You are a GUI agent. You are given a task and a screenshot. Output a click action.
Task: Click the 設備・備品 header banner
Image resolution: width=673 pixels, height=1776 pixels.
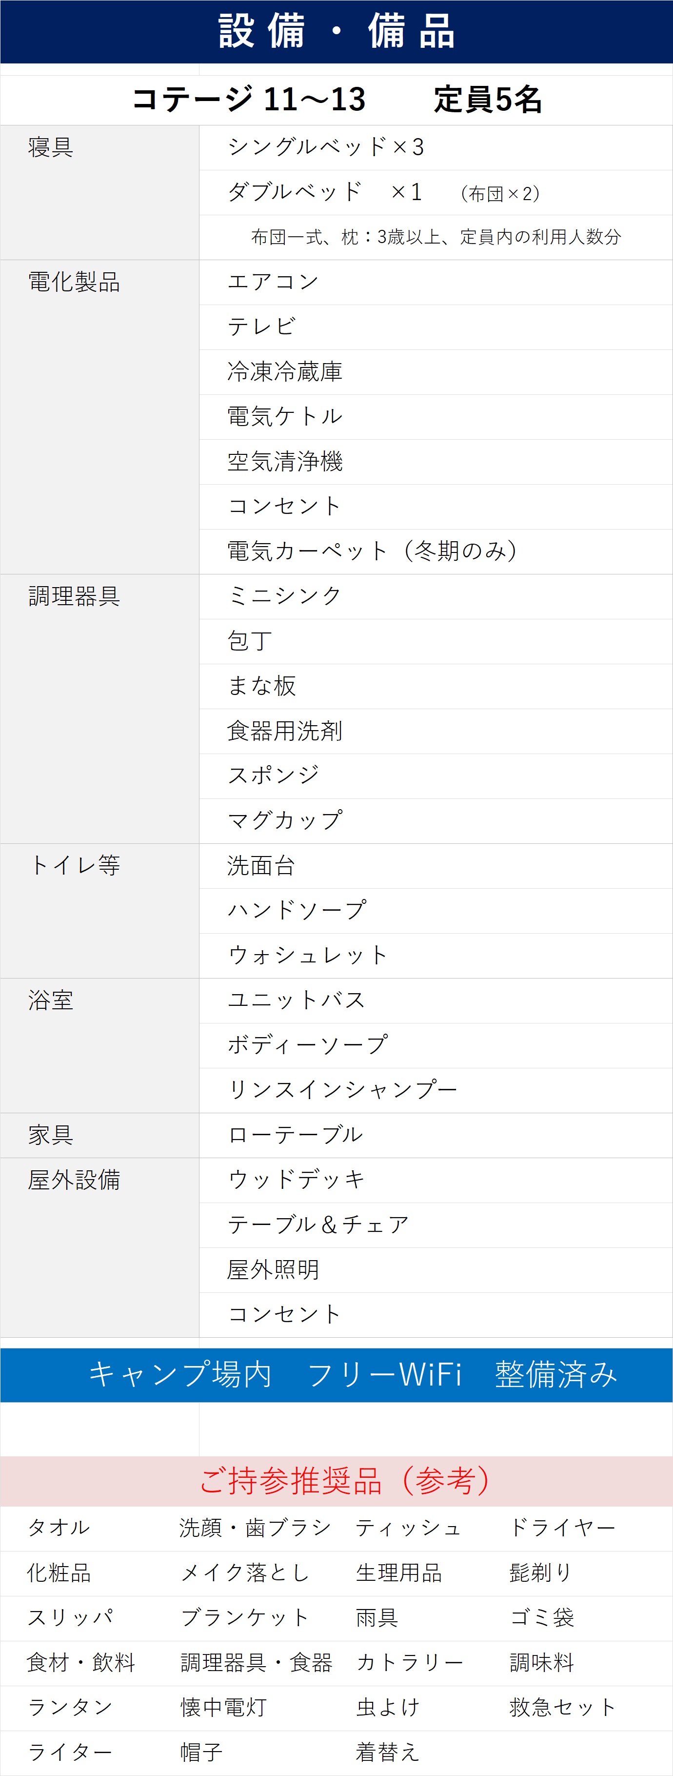[336, 32]
